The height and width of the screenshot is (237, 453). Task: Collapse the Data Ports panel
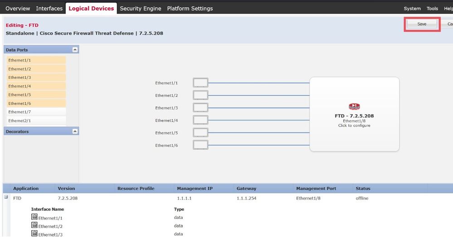[x=75, y=50]
